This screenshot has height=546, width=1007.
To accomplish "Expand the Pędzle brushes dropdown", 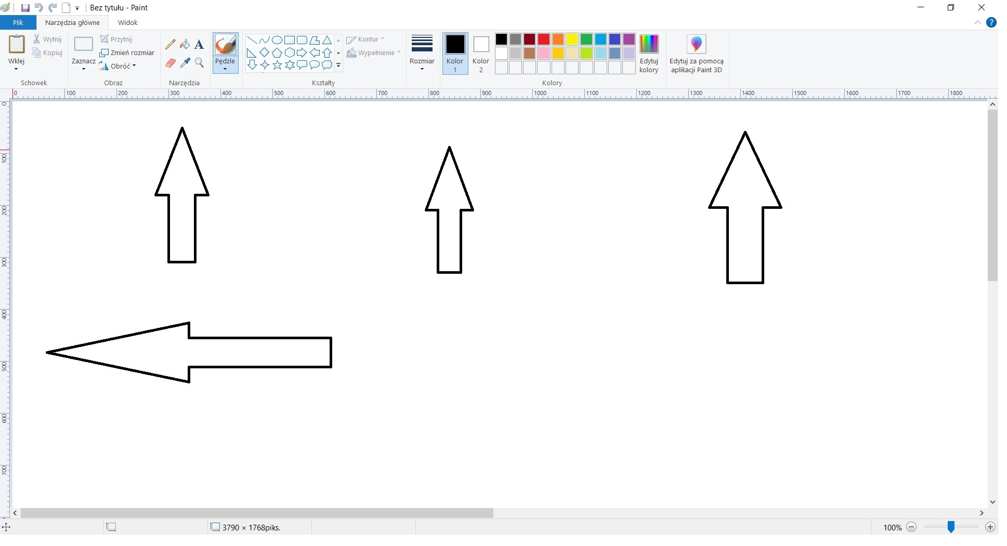I will click(x=225, y=68).
